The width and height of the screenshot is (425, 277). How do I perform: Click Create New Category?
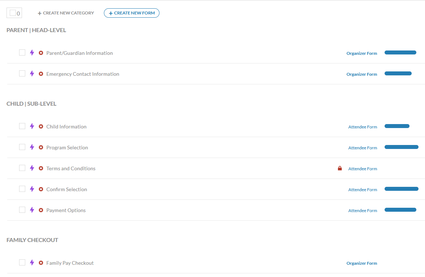tap(66, 13)
